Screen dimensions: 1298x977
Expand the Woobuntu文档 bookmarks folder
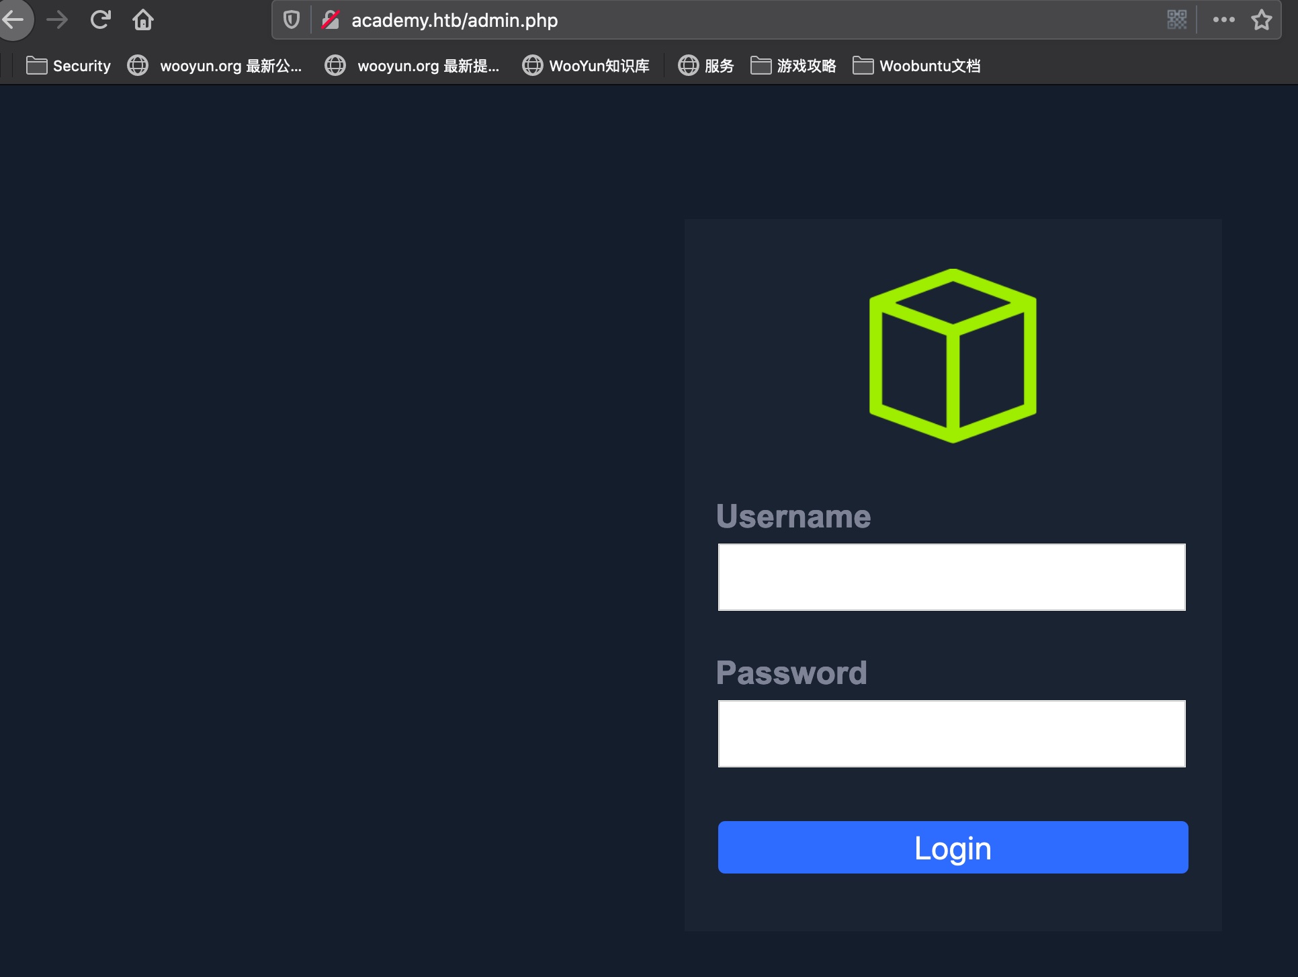[916, 66]
